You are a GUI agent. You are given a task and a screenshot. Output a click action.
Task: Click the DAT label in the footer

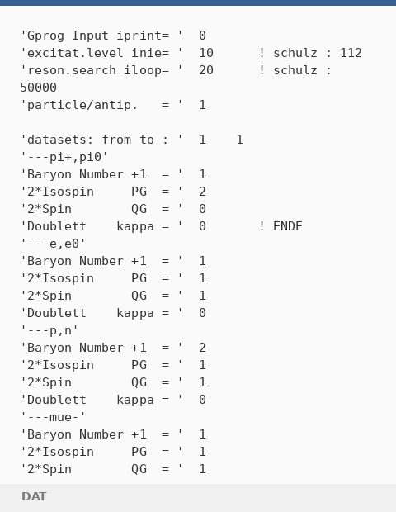[34, 496]
